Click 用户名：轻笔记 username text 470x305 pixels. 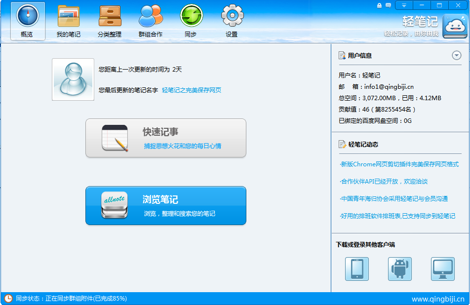tap(359, 75)
